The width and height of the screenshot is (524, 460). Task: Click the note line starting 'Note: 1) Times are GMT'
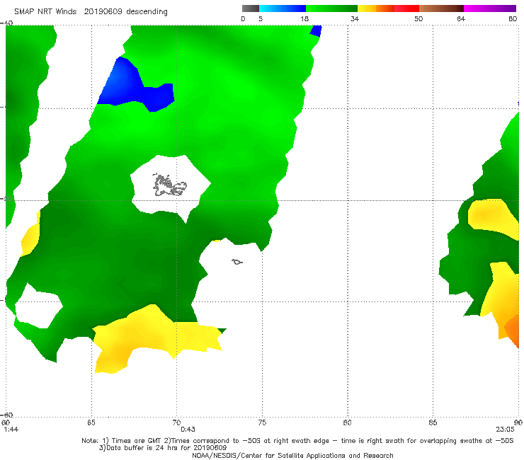297,441
